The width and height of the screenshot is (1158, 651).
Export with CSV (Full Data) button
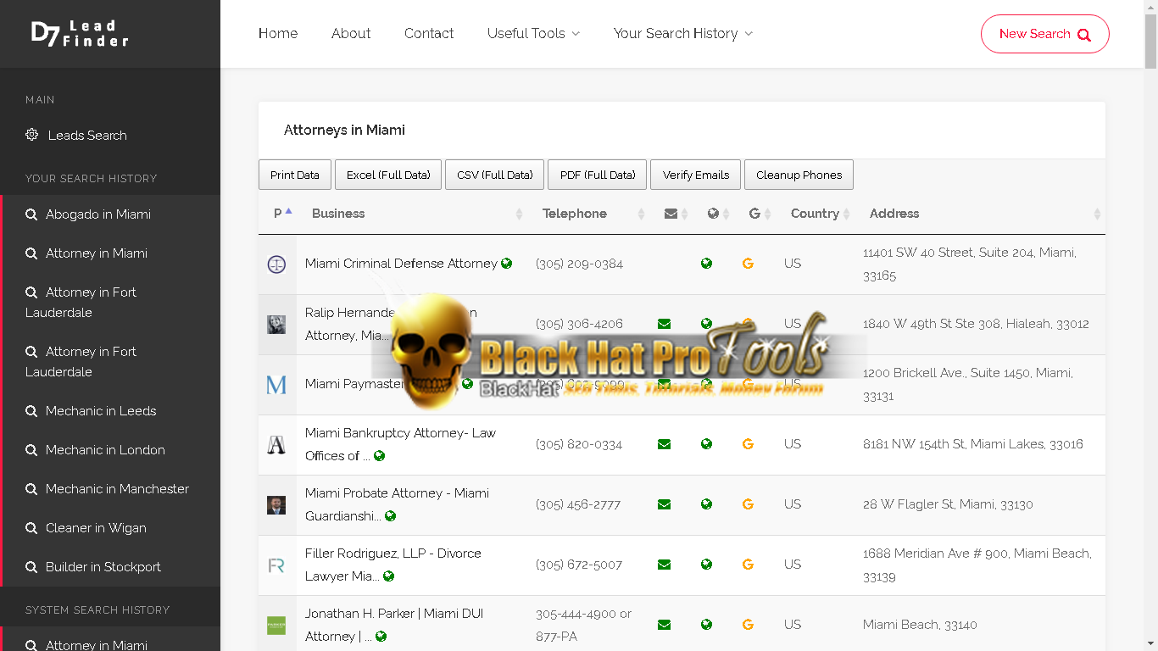pos(495,175)
